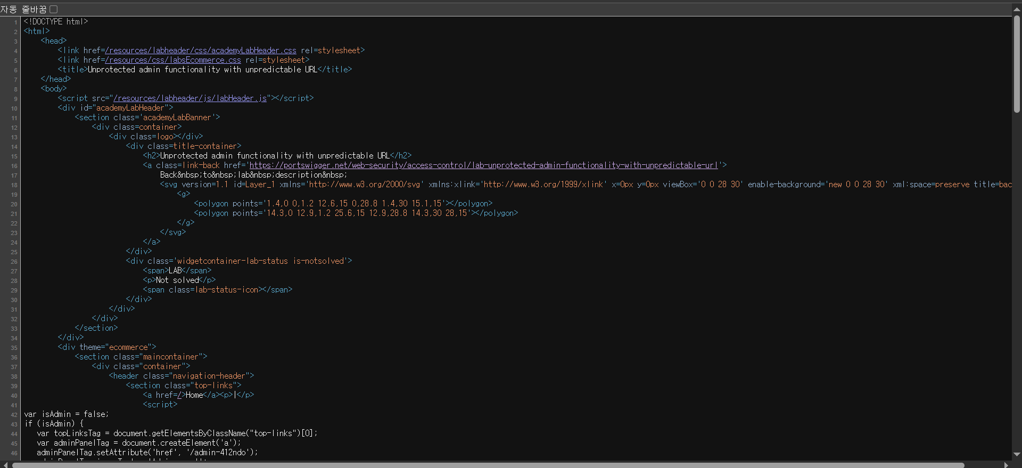This screenshot has height=468, width=1022.
Task: Click the 'div class=logo' line
Action: click(x=156, y=137)
